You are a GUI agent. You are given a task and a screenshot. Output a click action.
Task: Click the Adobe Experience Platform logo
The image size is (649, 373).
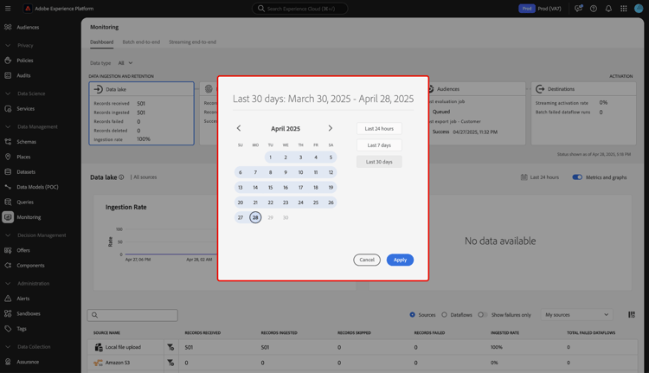point(28,9)
